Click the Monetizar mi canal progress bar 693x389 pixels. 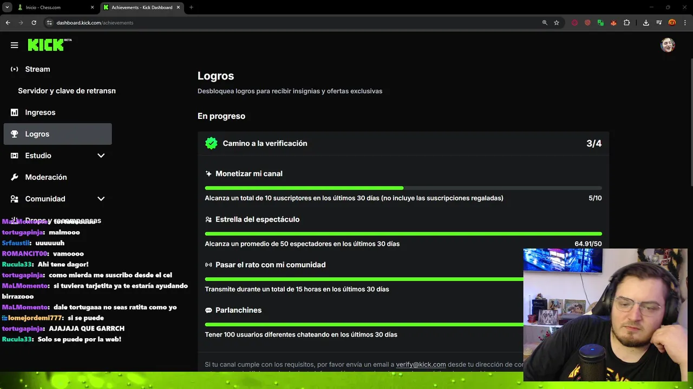[x=403, y=188]
